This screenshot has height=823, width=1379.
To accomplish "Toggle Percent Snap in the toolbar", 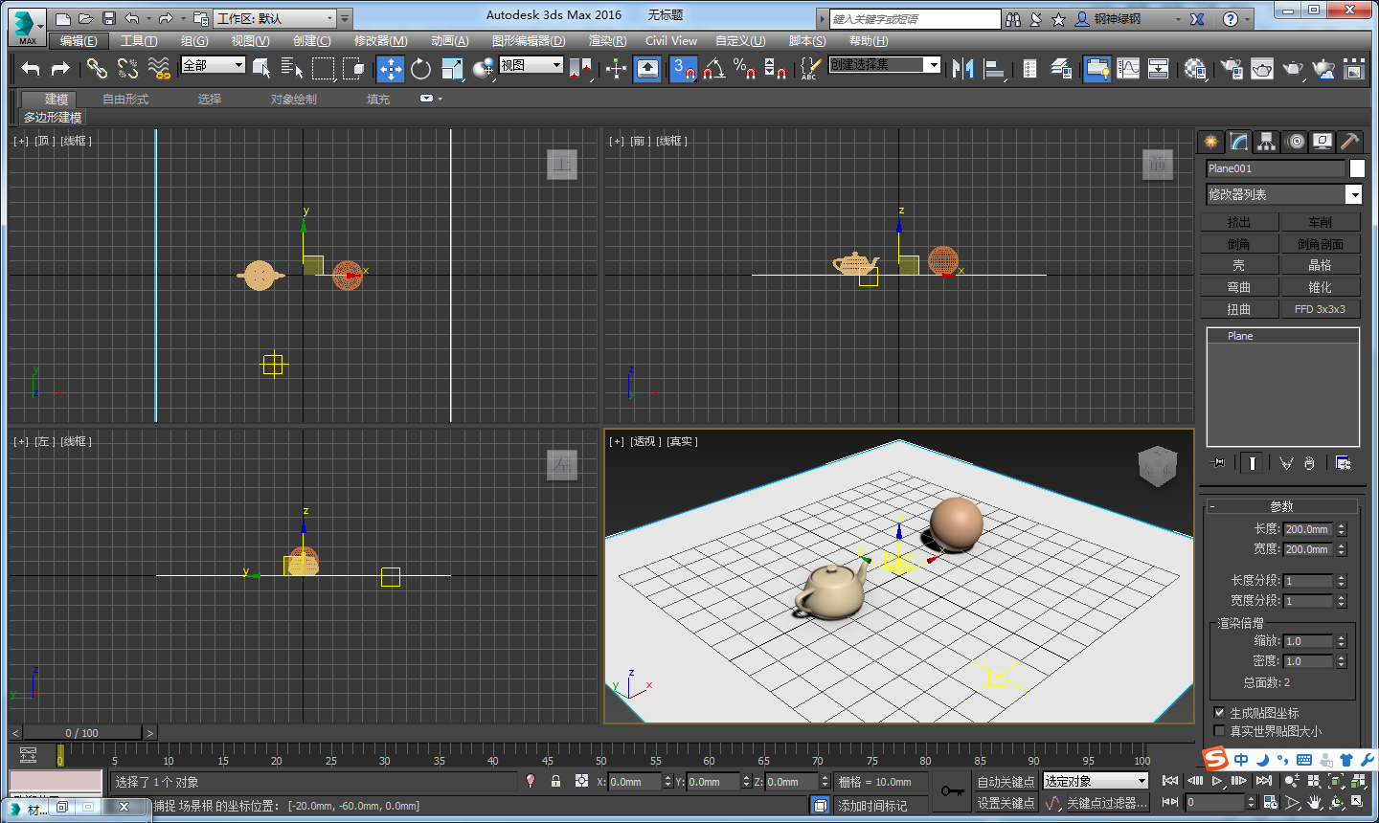I will [744, 68].
